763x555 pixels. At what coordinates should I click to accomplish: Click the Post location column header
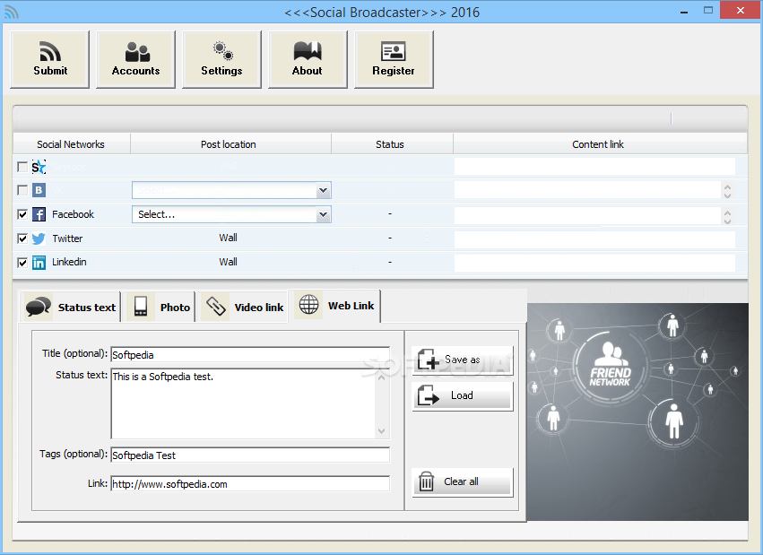pyautogui.click(x=229, y=144)
